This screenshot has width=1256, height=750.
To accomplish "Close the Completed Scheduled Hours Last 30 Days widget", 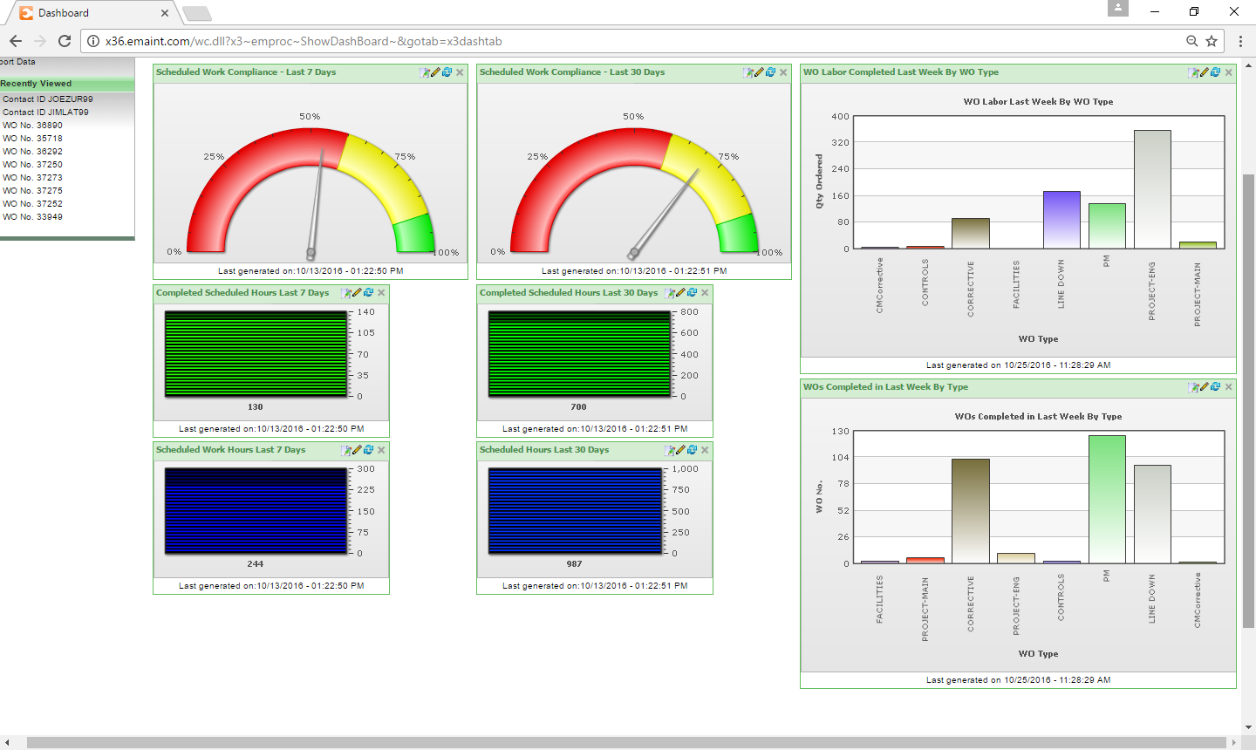I will 705,293.
